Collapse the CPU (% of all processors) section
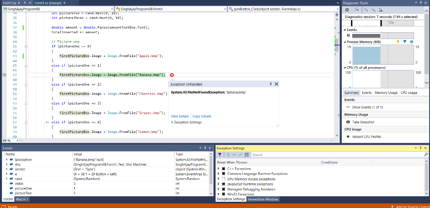This screenshot has width=430, height=208. tap(345, 68)
